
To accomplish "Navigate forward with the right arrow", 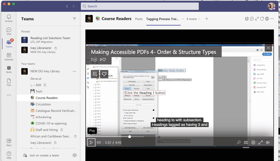I will (x=74, y=6).
